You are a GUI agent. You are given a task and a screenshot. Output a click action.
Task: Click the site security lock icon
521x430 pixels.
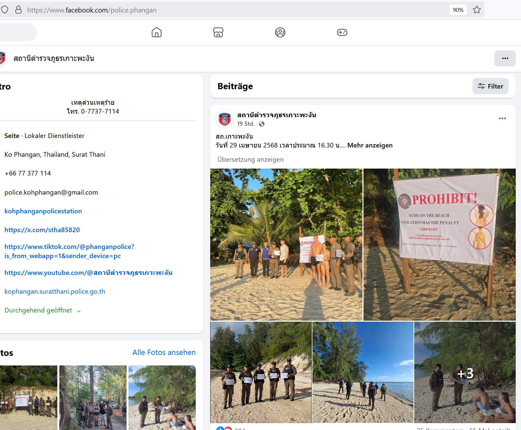coord(18,10)
